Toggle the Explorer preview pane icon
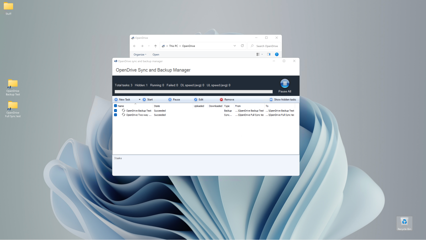 269,54
